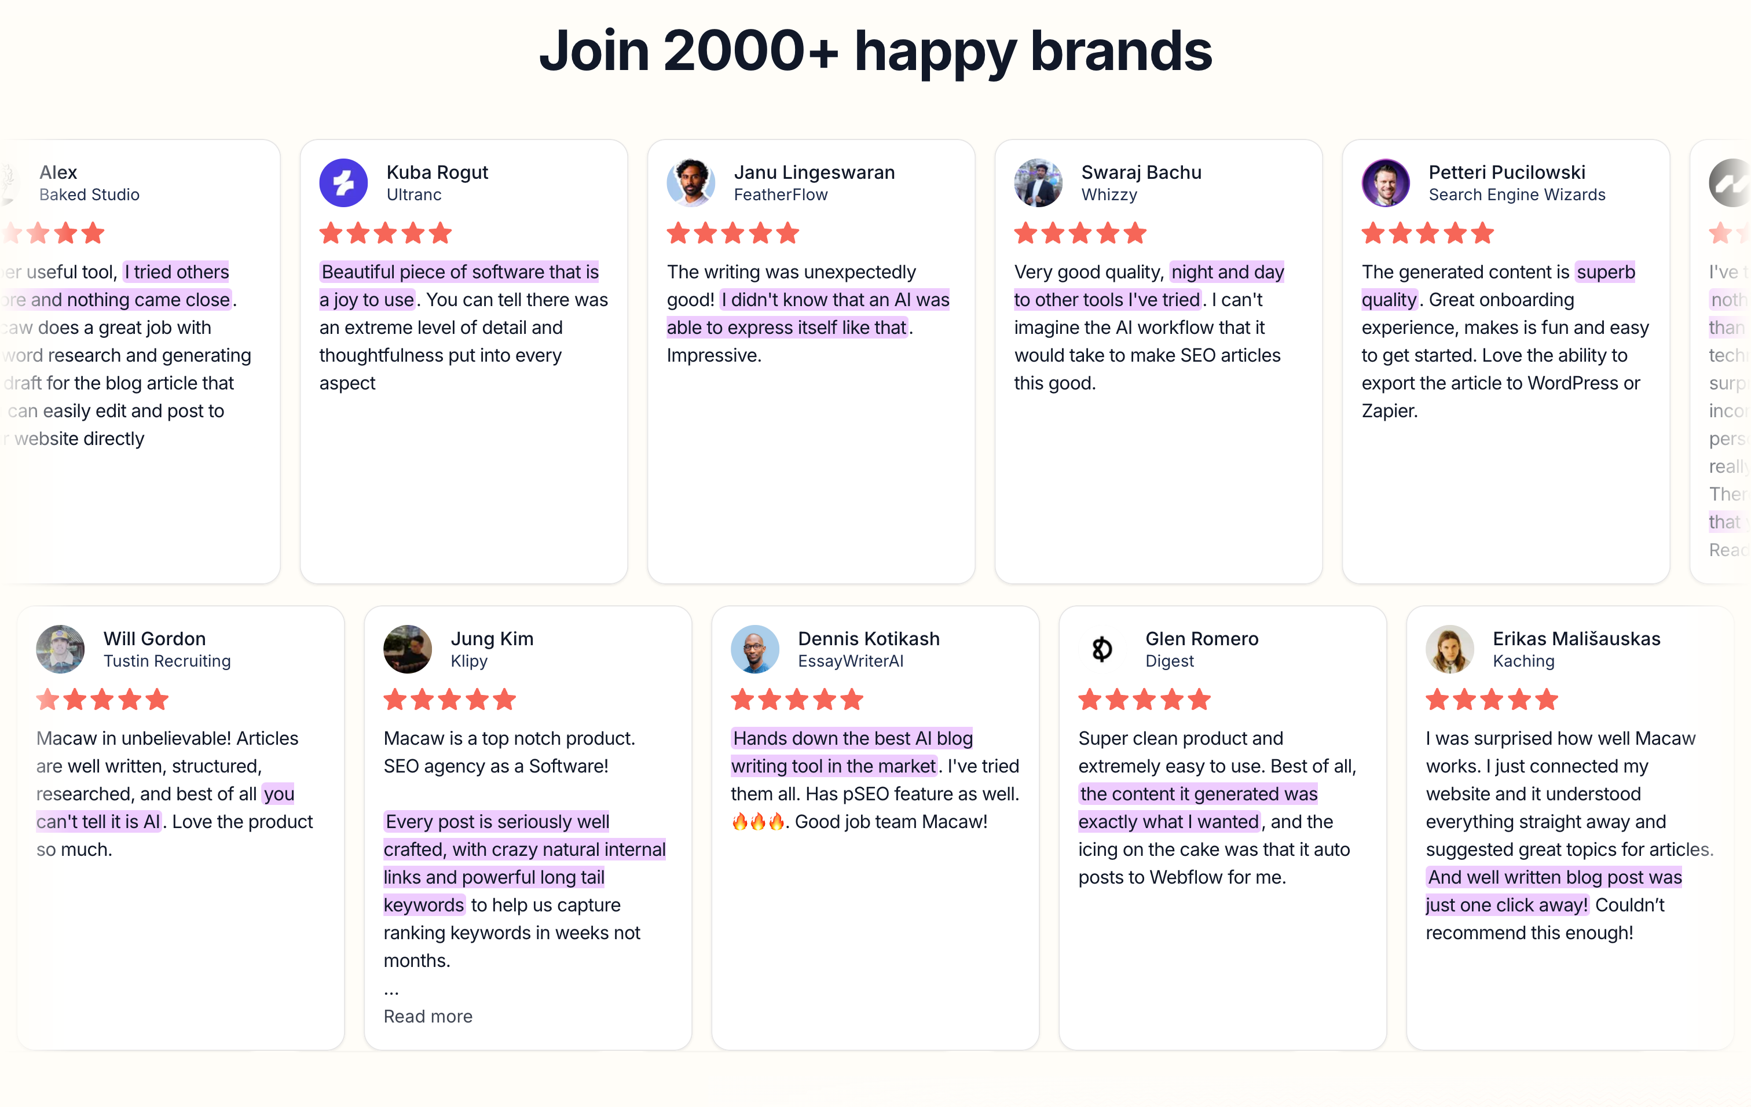Click the "Join 2000+ happy brands" heading
Screen dimensions: 1751x1107
click(x=875, y=51)
